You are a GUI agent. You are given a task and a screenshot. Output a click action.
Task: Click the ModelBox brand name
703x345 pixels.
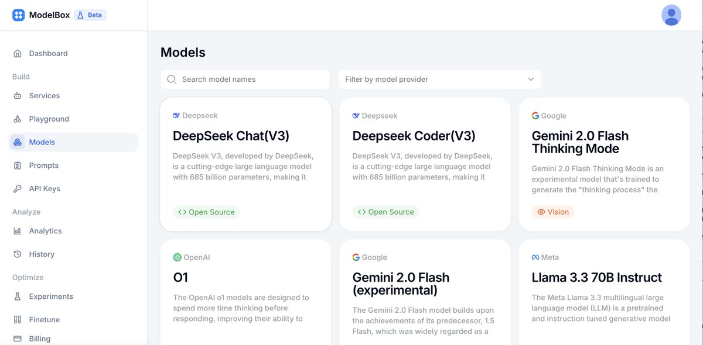(x=49, y=15)
